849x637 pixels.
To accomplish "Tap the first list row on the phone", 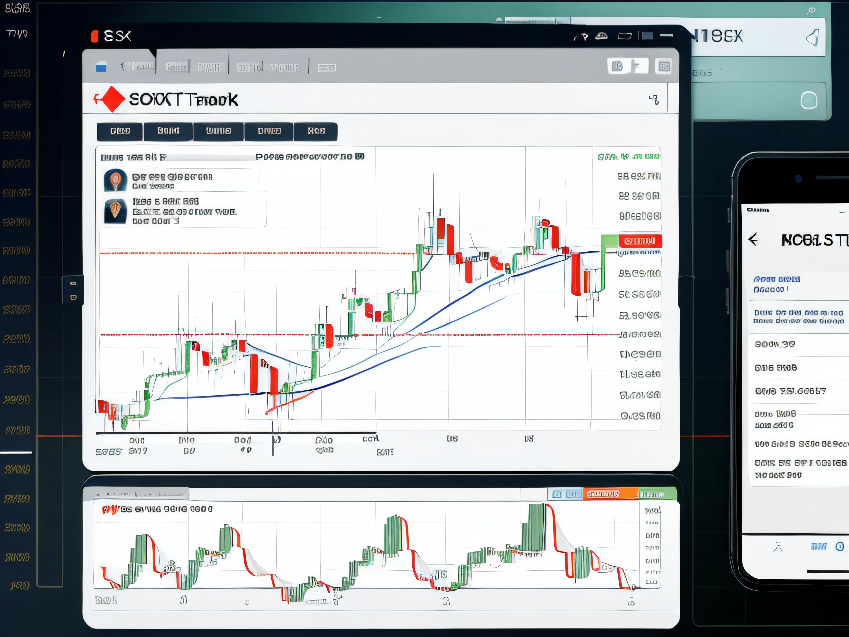I will (x=798, y=344).
